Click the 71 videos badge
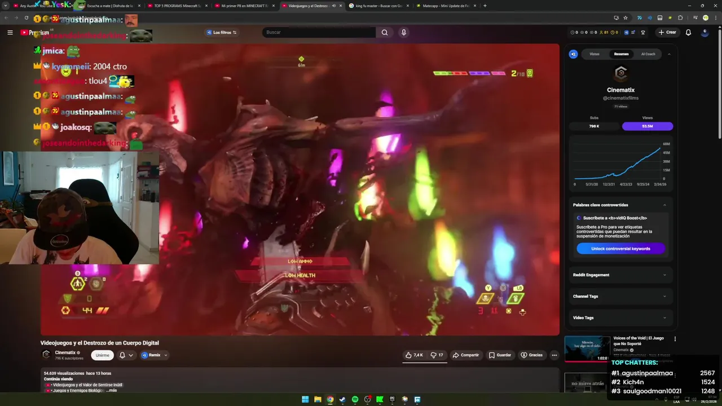Viewport: 722px width, 406px height. click(x=620, y=107)
